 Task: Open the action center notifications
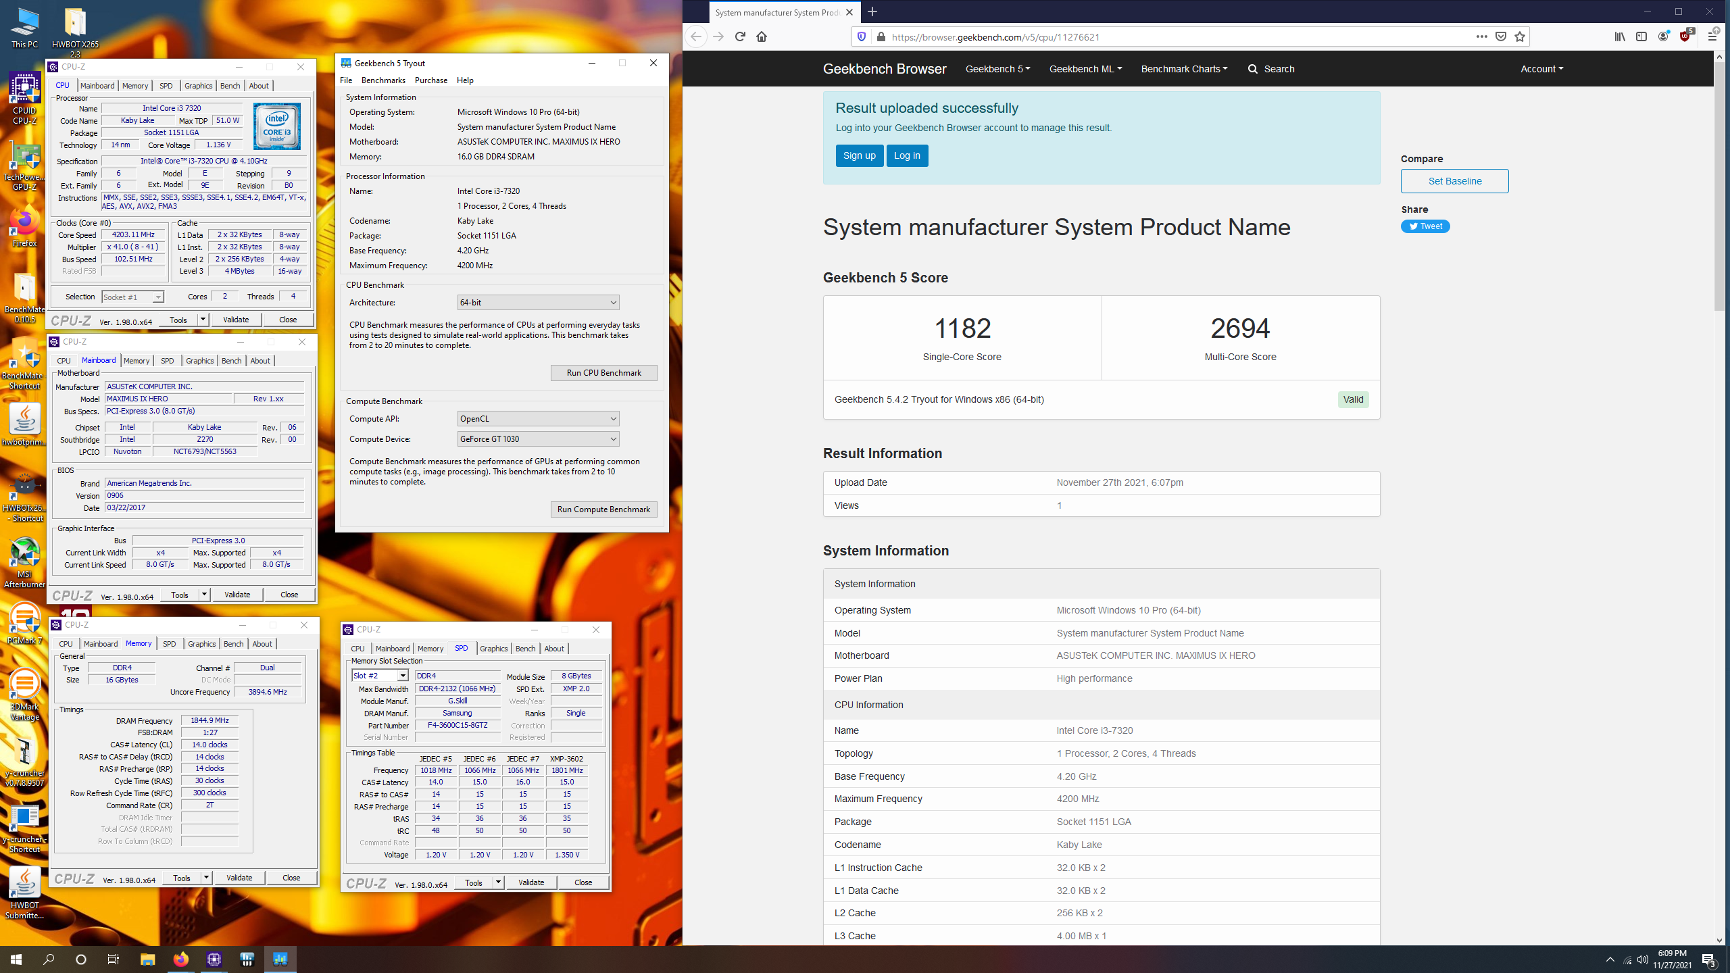1709,959
